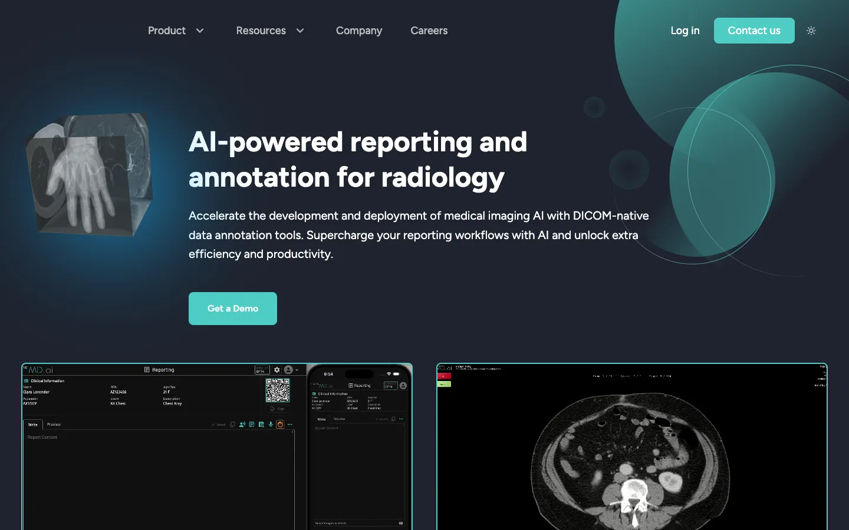Screen dimensions: 849x530
Task: Expand the Resources dropdown chevron
Action: [300, 31]
